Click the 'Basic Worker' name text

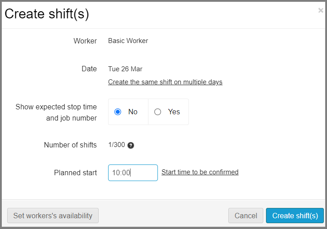[128, 41]
